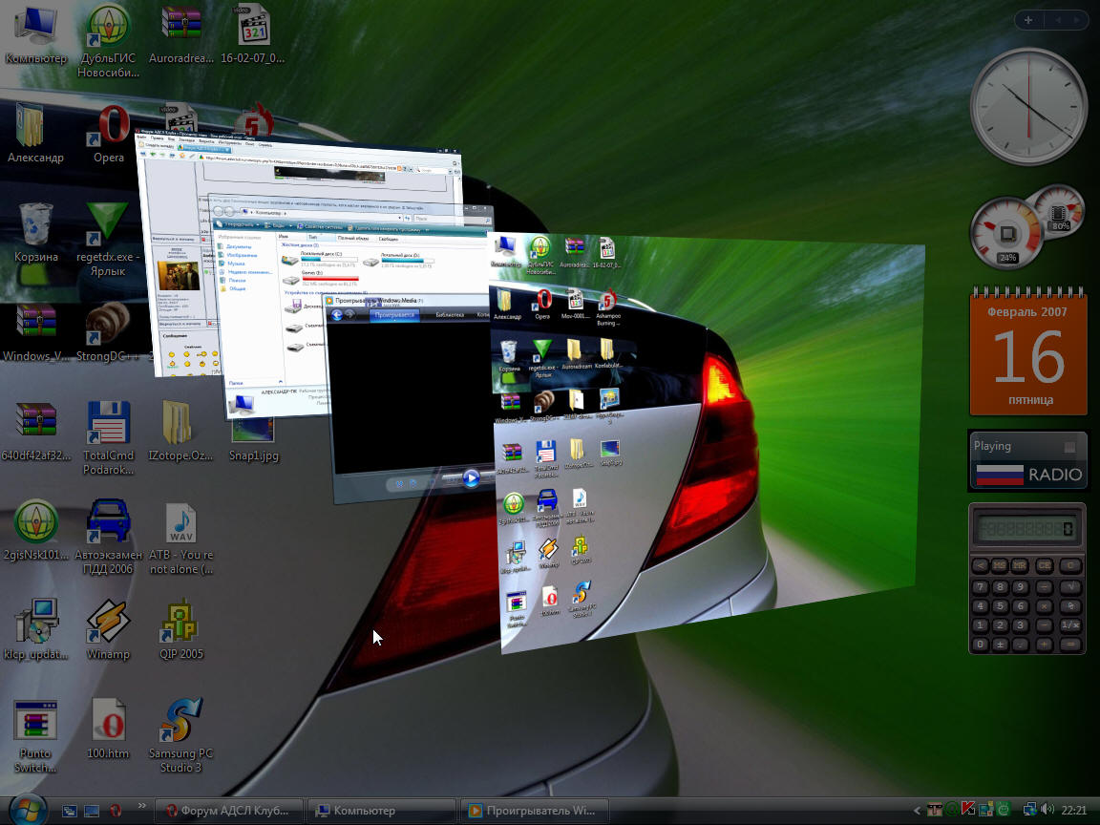Toggle the radio gadget's play button

tap(1069, 447)
